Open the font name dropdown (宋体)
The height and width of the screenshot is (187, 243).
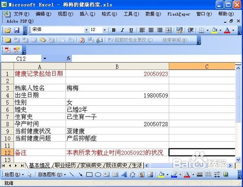(x=87, y=30)
